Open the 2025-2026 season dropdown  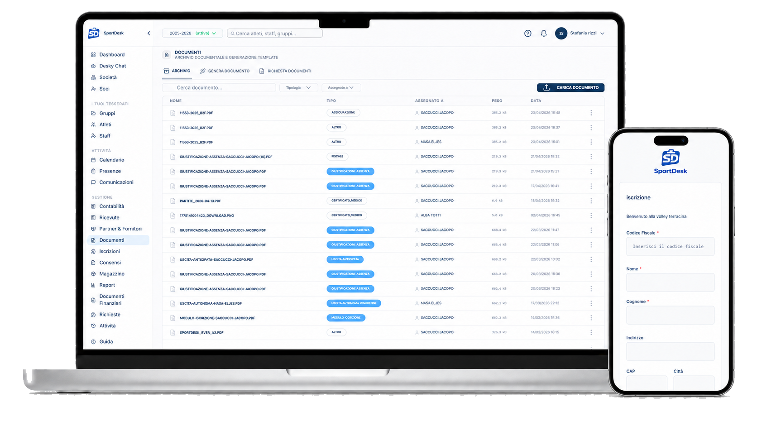click(x=192, y=33)
